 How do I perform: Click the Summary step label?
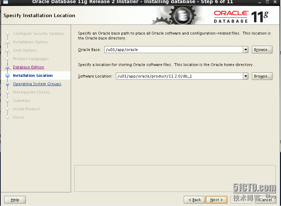[x=21, y=101]
